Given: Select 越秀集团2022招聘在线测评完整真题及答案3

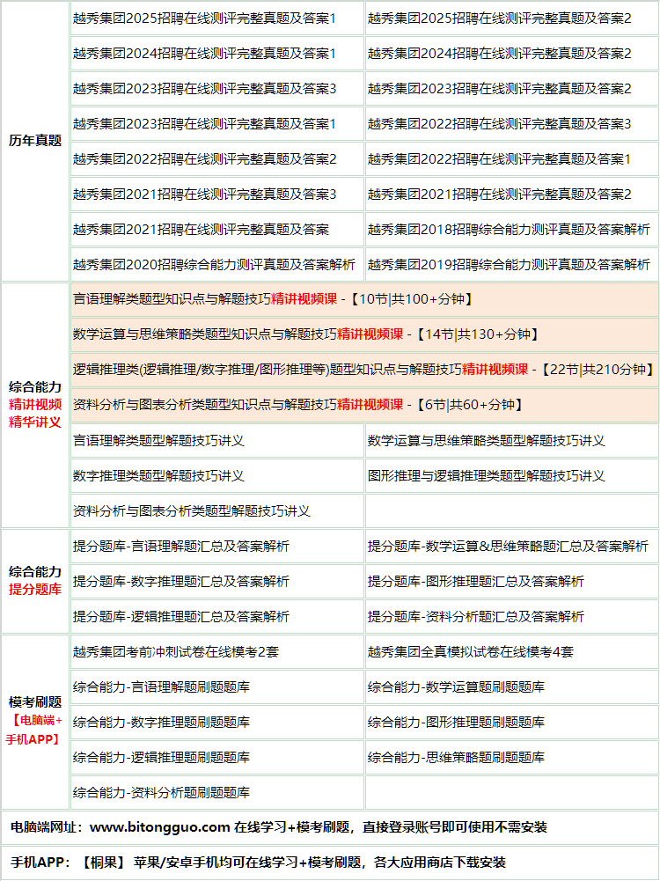Looking at the screenshot, I should click(499, 123).
